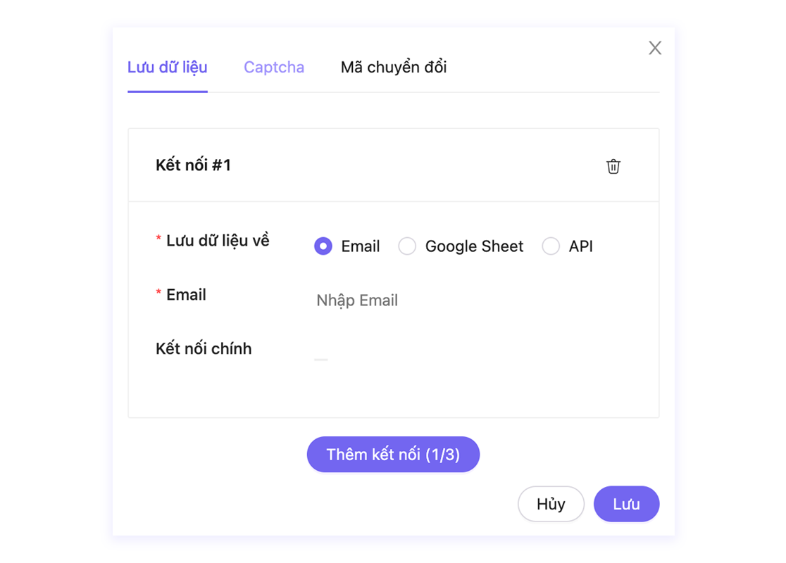The height and width of the screenshot is (563, 786).
Task: Switch to the Lưu dữ liệu tab
Action: coord(168,68)
